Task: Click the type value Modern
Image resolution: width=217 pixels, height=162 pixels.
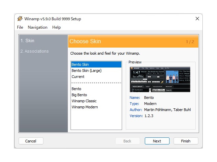Action: coord(150,104)
